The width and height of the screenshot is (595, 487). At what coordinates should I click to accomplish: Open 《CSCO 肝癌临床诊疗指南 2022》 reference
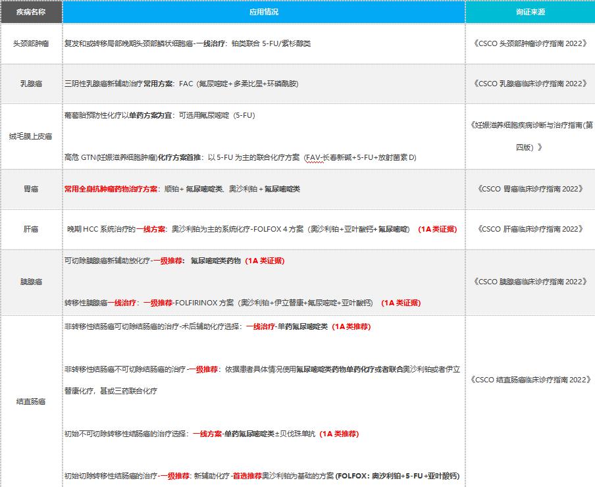(530, 229)
